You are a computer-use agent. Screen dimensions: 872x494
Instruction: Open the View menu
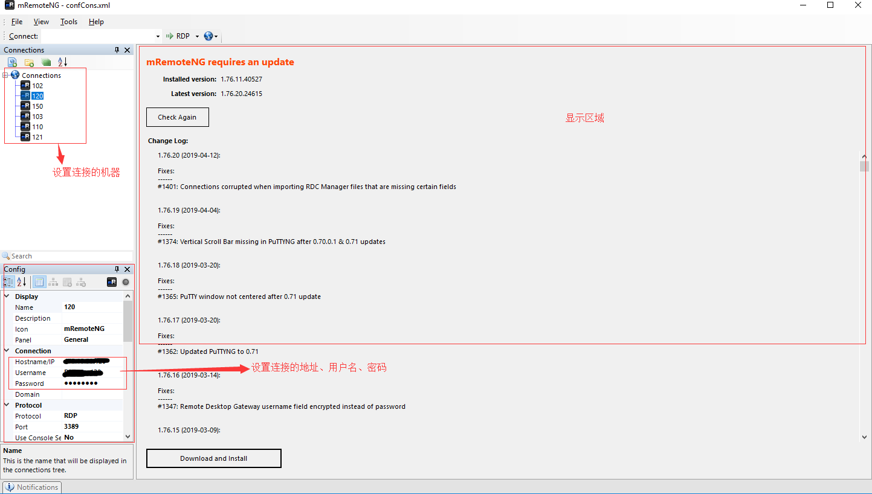[x=41, y=22]
